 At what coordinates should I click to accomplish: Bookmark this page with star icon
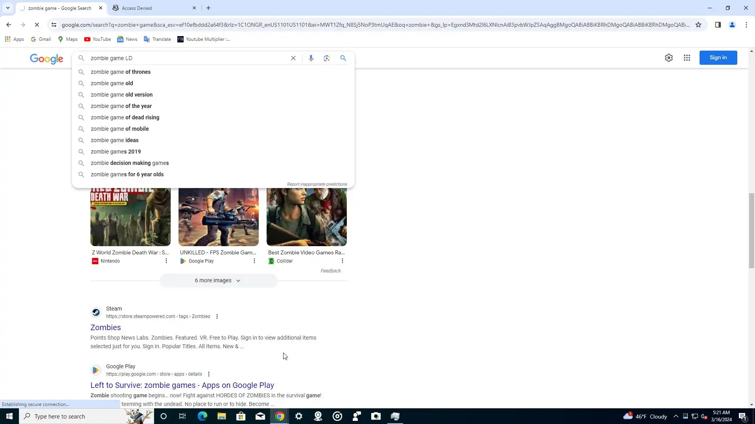coord(698,25)
